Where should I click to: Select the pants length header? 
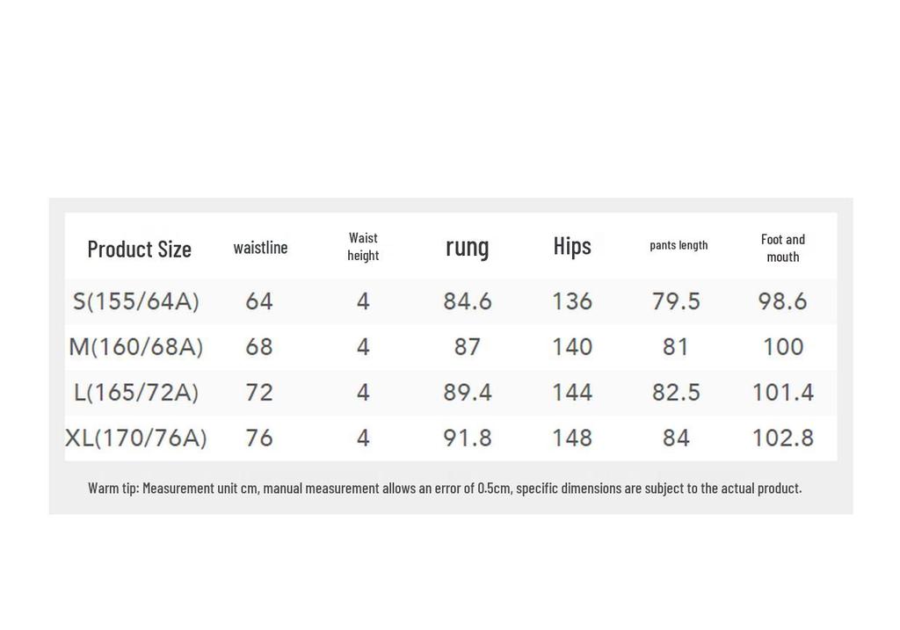click(x=679, y=245)
